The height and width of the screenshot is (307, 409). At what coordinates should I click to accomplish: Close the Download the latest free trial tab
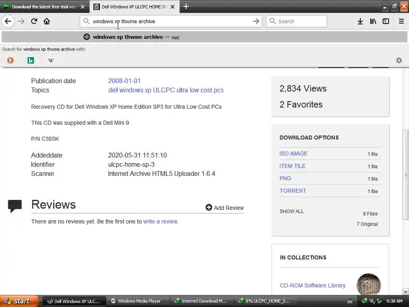83,7
